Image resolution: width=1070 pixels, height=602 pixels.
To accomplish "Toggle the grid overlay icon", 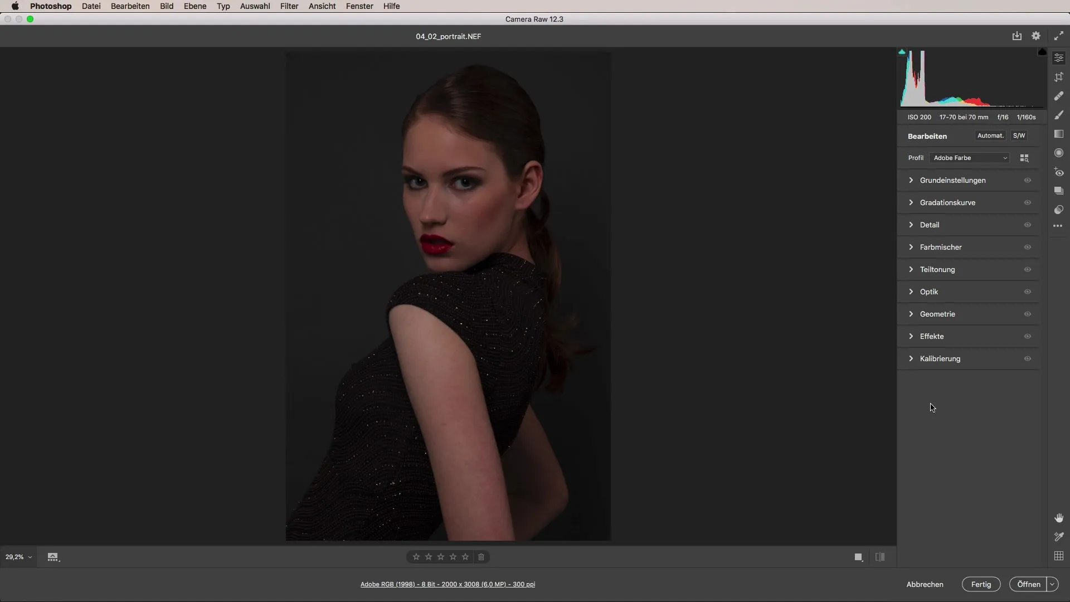I will point(1059,556).
